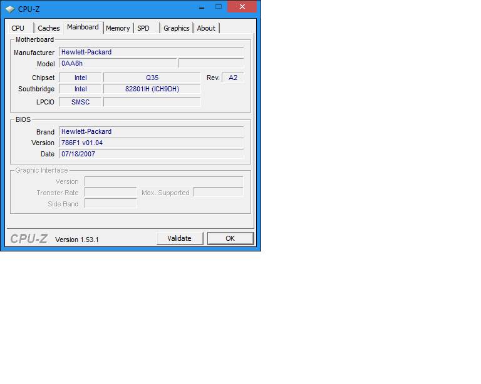This screenshot has height=384, width=481.
Task: Click the Rev. A2 field
Action: coord(233,78)
